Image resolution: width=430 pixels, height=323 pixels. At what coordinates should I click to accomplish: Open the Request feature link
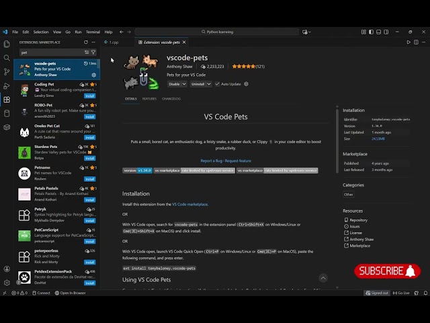pos(238,161)
